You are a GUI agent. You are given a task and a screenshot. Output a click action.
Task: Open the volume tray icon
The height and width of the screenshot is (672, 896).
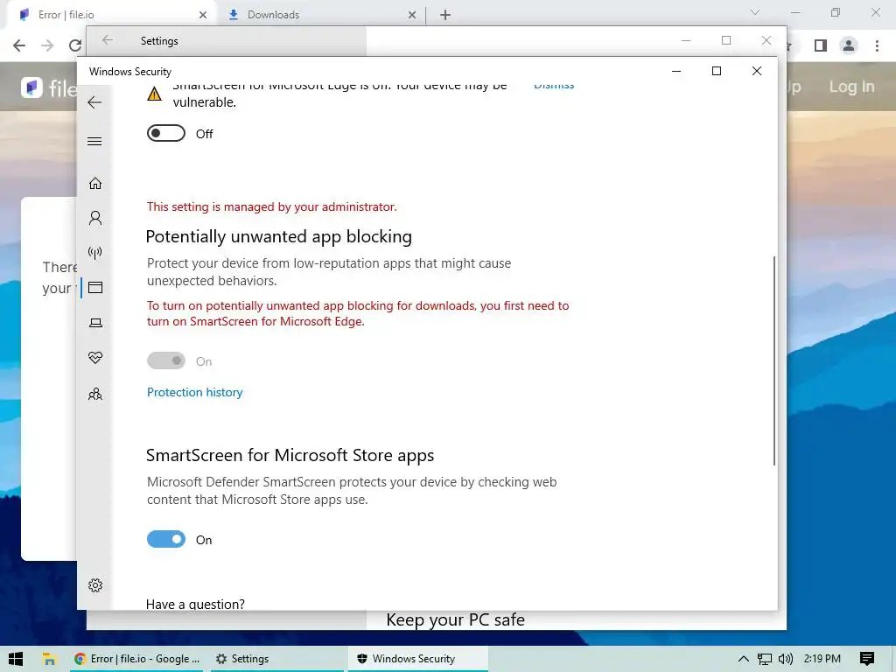coord(786,659)
